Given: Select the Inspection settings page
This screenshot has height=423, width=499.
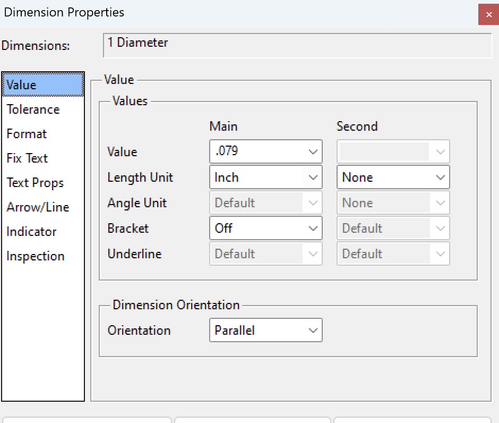Looking at the screenshot, I should (x=35, y=256).
